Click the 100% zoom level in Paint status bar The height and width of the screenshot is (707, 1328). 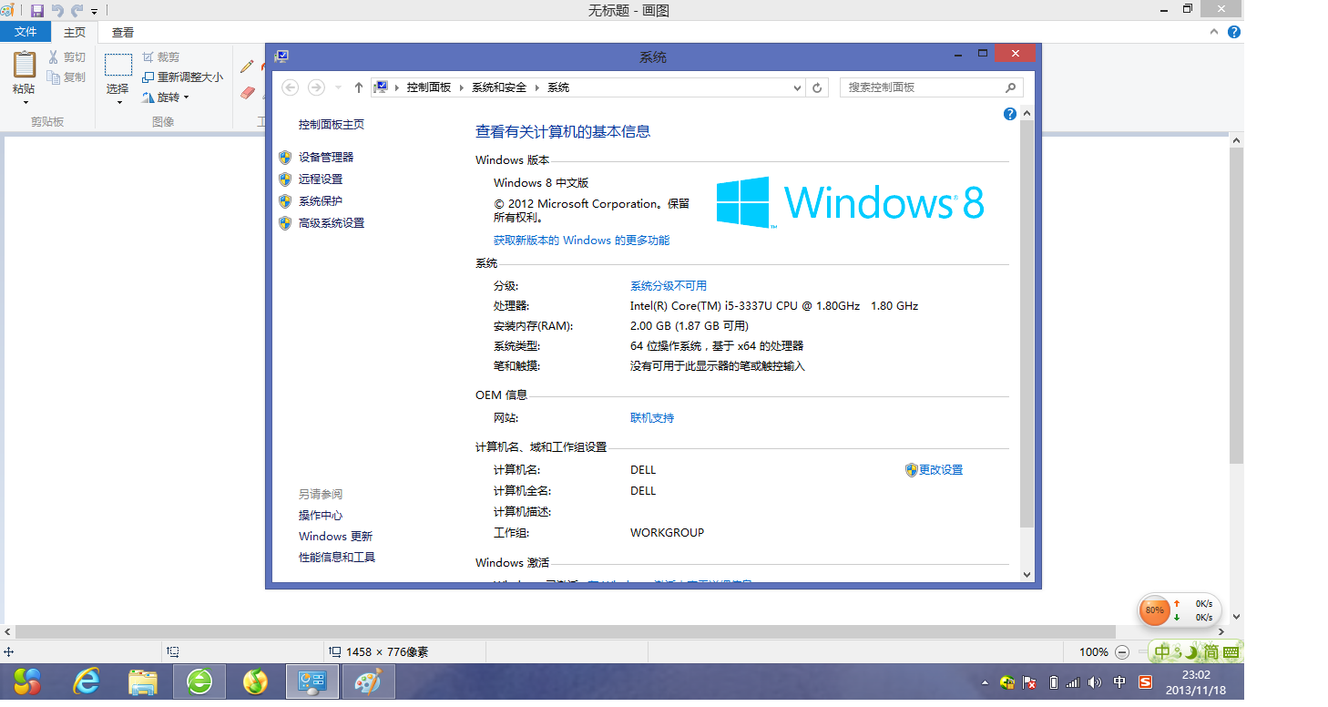(x=1093, y=652)
